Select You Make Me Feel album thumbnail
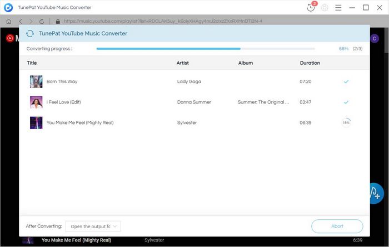This screenshot has height=247, width=389. coord(36,122)
